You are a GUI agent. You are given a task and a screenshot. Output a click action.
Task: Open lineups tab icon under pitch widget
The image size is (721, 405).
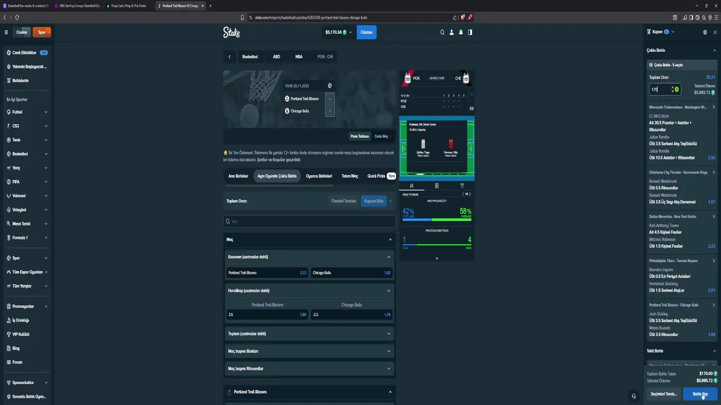tap(412, 185)
